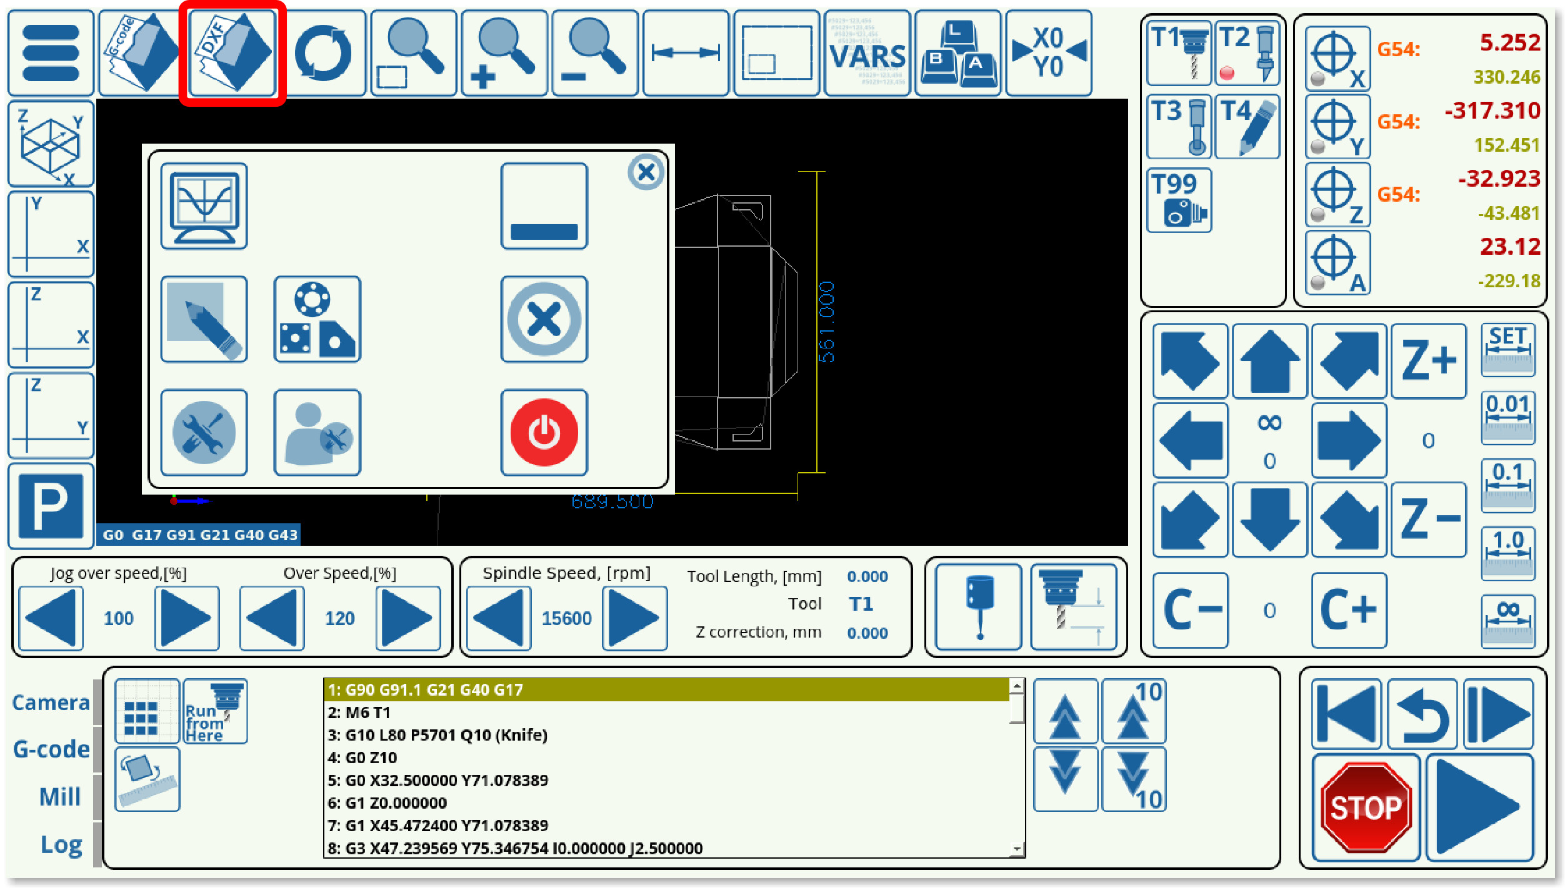
Task: Select 1.0 jog step size
Action: tap(1507, 553)
